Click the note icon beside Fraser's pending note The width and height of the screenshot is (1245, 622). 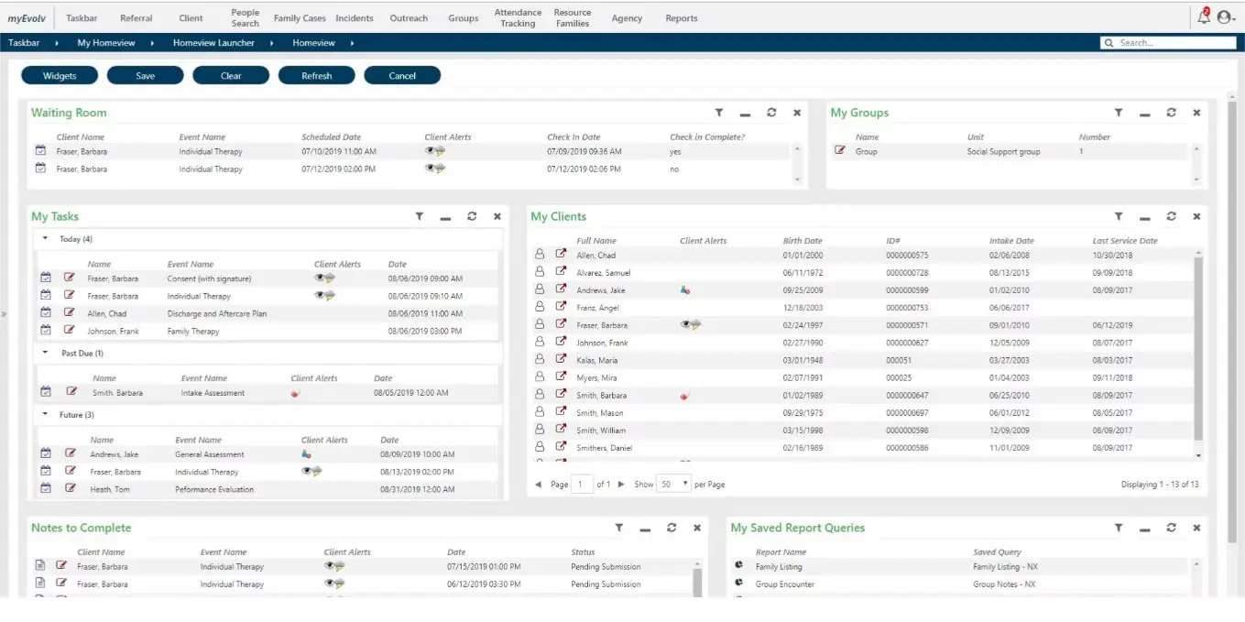(x=39, y=566)
